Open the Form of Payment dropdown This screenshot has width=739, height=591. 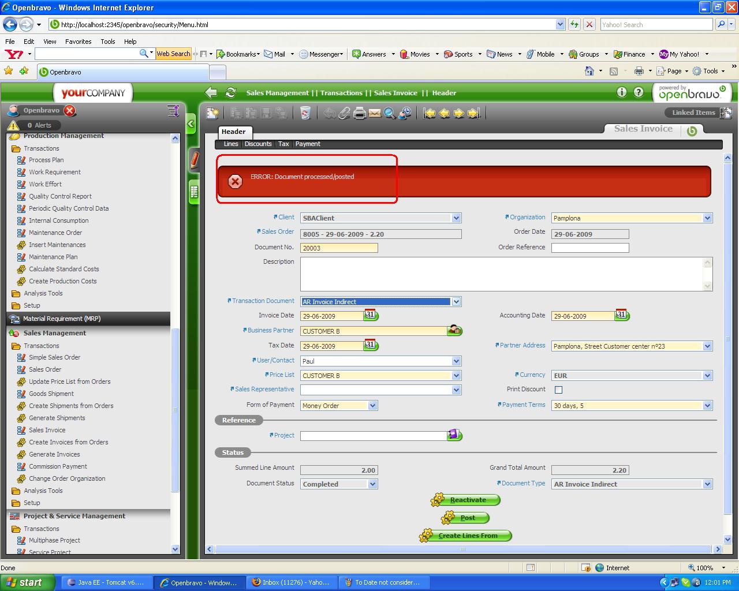coord(372,406)
